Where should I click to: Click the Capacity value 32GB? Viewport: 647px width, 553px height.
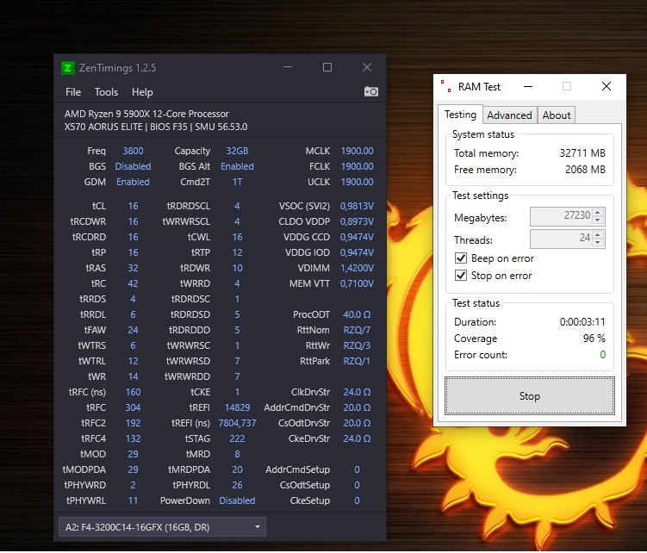[x=237, y=151]
